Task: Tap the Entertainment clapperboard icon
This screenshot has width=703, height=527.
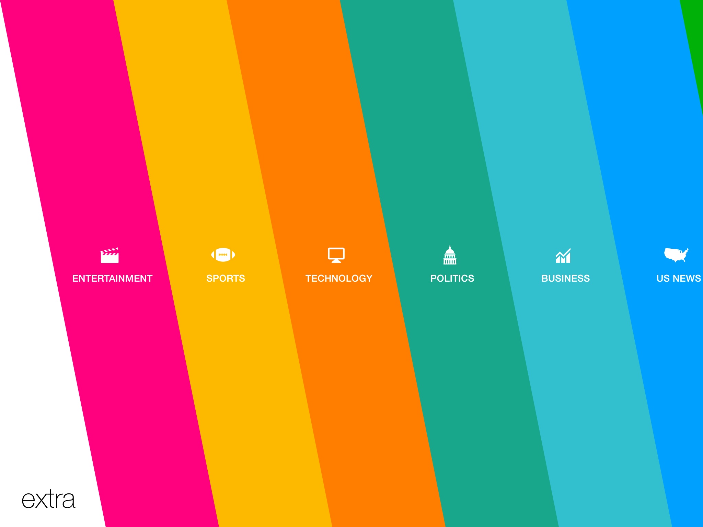Action: 110,255
